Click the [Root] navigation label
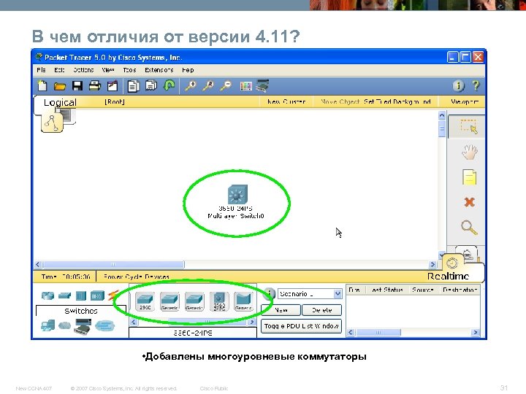The image size is (526, 394). click(115, 102)
